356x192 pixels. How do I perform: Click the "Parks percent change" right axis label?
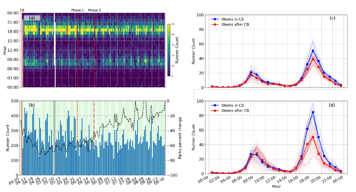(x=180, y=138)
